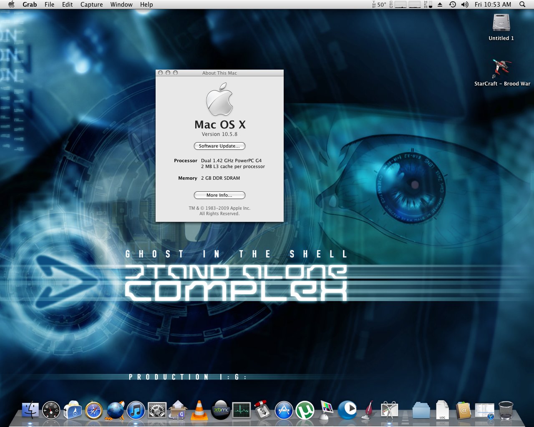Restore the minimized iTunes window in dock

coord(484,411)
